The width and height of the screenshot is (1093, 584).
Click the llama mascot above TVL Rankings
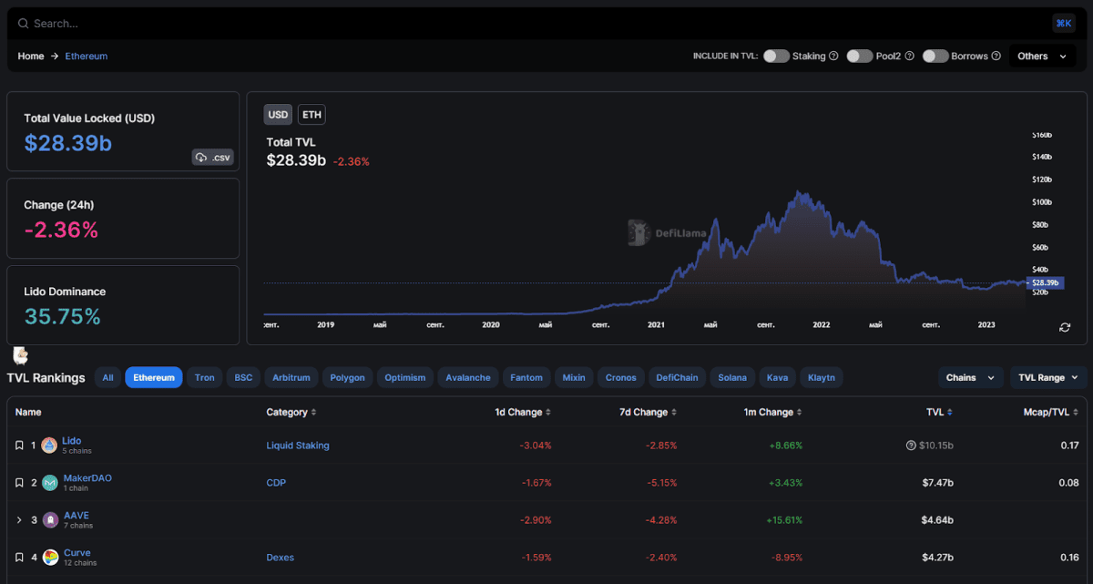pos(19,354)
